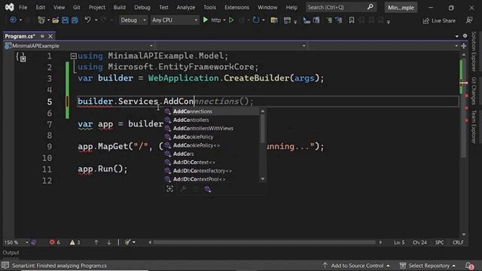This screenshot has width=482, height=271.
Task: Toggle IntelliSense extension methods cube filter
Action: tap(208, 189)
